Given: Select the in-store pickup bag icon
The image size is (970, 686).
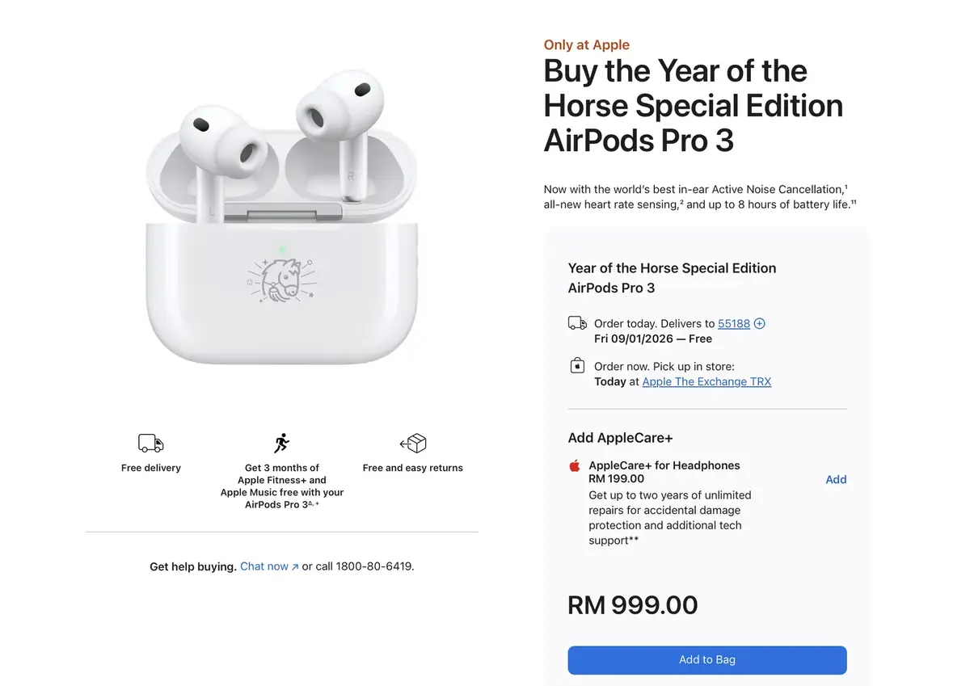Looking at the screenshot, I should [577, 365].
